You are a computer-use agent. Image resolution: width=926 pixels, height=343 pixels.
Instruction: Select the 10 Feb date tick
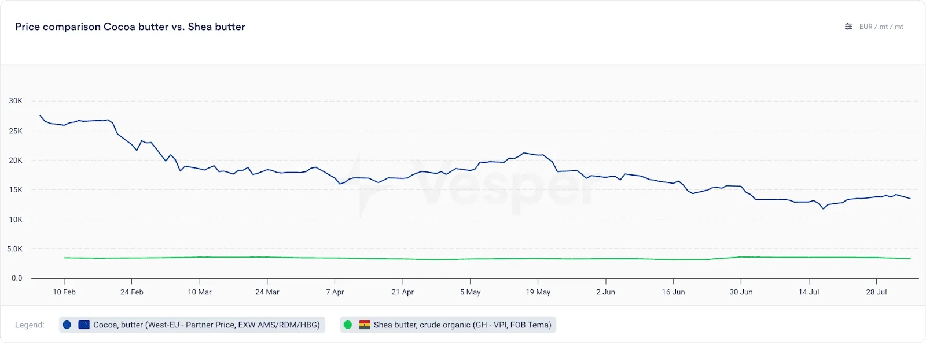(x=64, y=292)
